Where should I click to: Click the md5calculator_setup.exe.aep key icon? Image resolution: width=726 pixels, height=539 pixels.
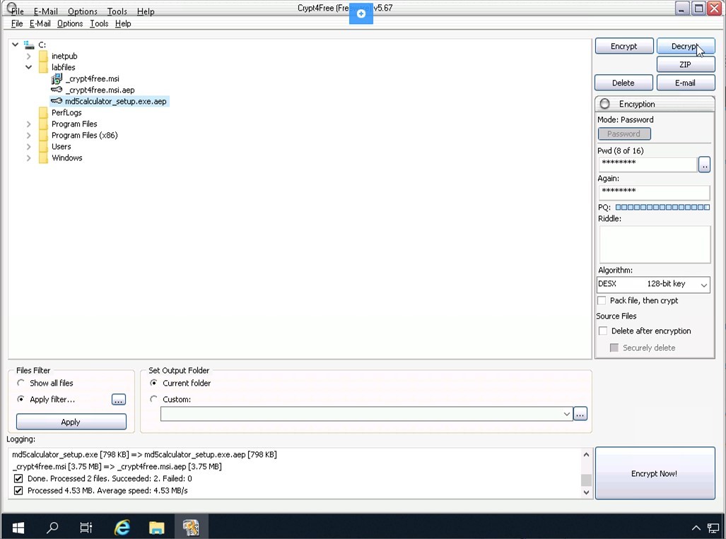(x=57, y=102)
